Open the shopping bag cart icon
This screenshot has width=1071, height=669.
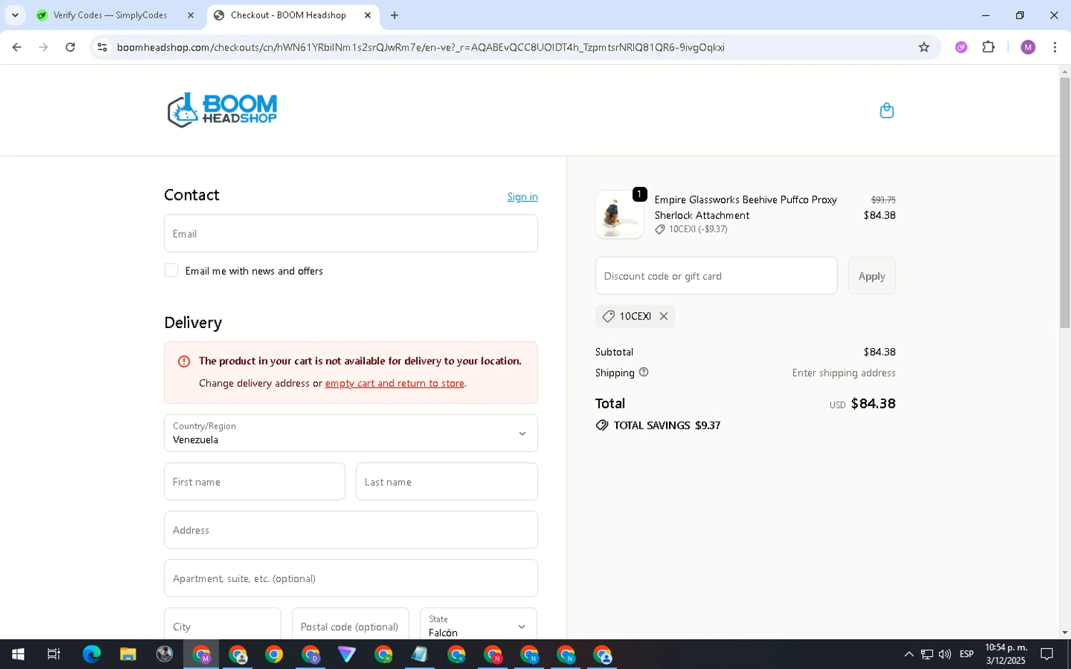click(x=886, y=111)
